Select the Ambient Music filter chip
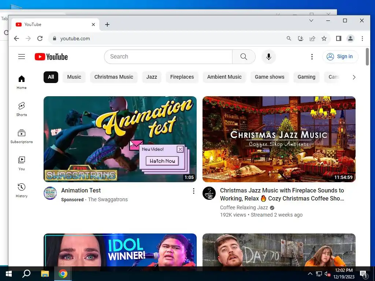 click(224, 77)
